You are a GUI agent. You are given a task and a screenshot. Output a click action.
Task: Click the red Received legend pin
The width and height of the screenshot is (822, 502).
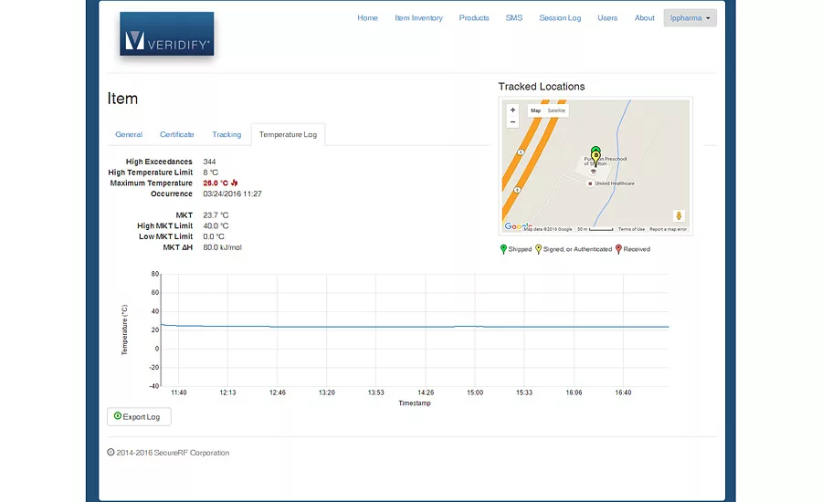pyautogui.click(x=618, y=249)
